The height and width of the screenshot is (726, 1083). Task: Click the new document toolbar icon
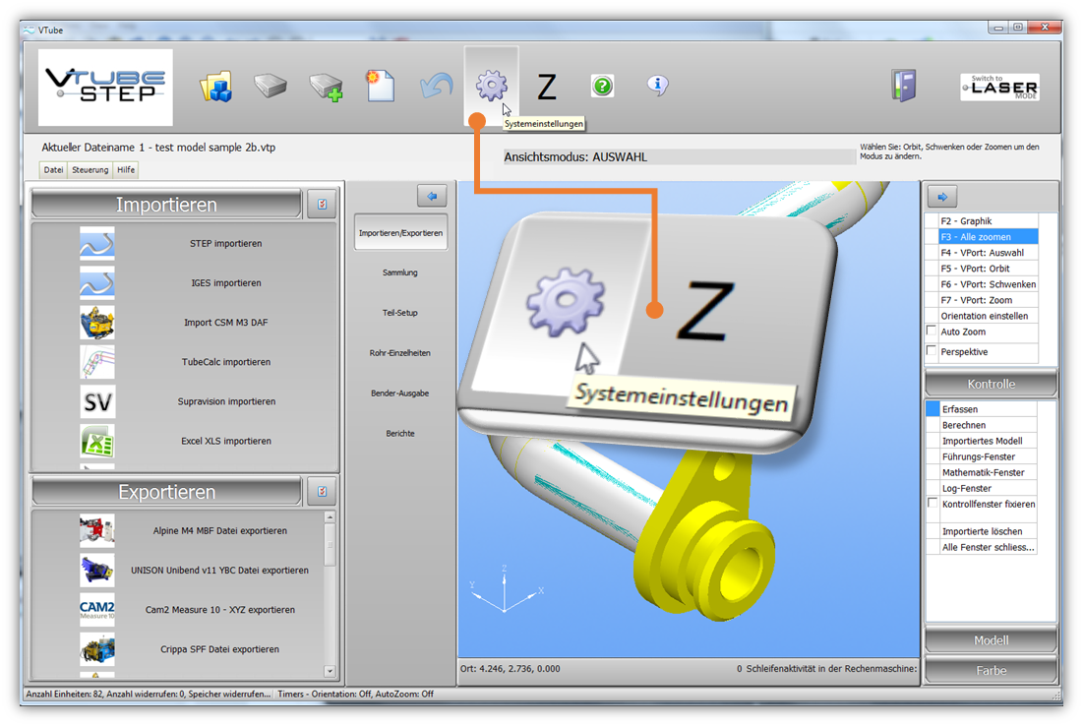tap(380, 87)
